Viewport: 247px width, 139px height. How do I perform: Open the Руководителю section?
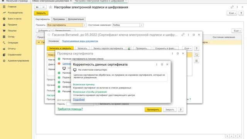pos(15,13)
